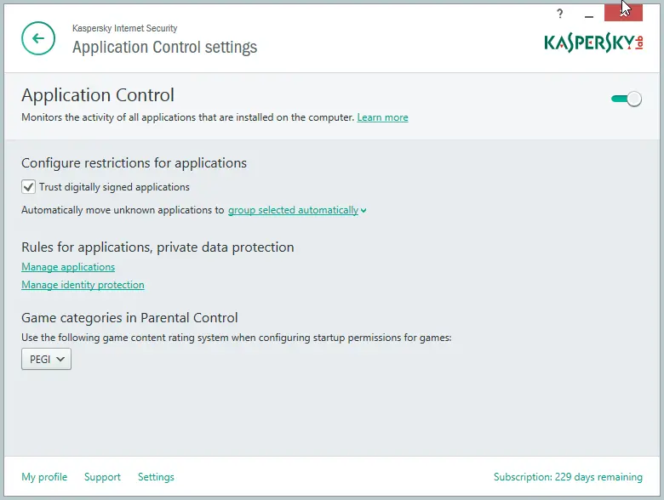Open the Learn more link
The height and width of the screenshot is (500, 664).
(382, 117)
